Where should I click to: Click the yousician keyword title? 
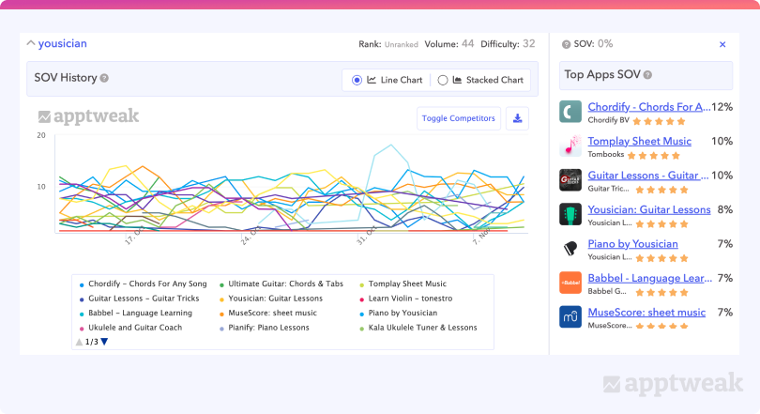tap(63, 43)
